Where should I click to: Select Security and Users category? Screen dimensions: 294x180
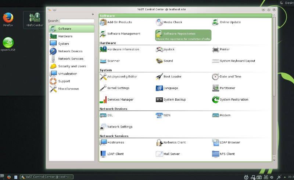click(71, 66)
